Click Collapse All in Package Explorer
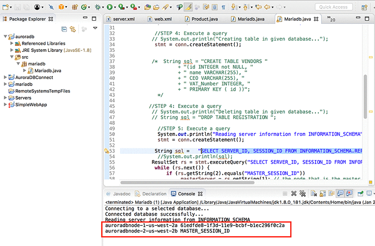Image resolution: width=375 pixels, height=246 pixels. 64,29
